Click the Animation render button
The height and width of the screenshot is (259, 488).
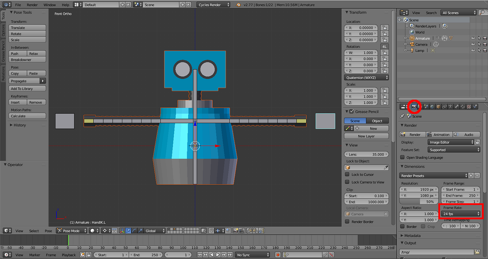(x=439, y=134)
